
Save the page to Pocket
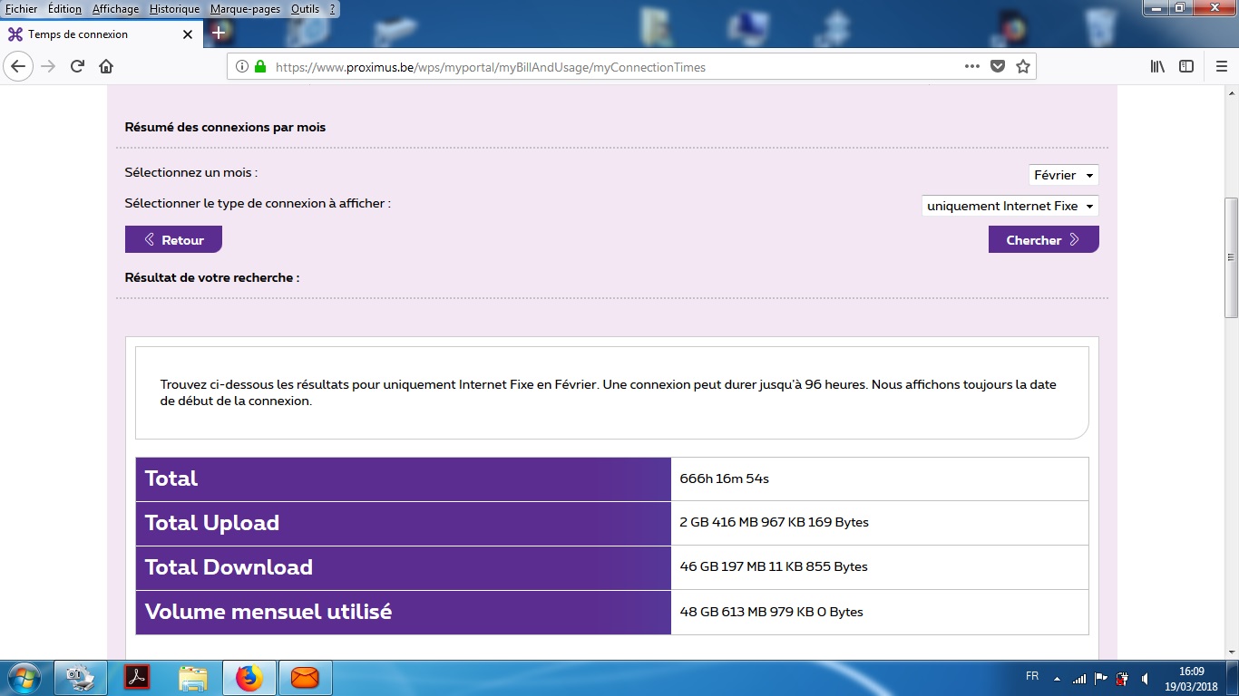[x=998, y=66]
